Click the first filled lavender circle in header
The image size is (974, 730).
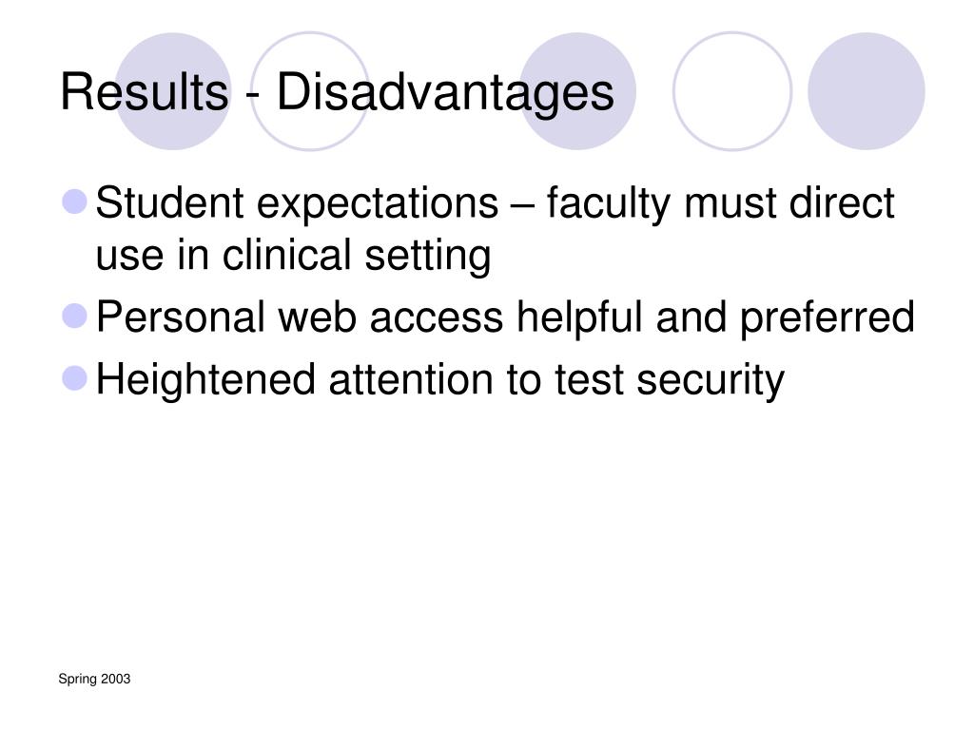(173, 91)
